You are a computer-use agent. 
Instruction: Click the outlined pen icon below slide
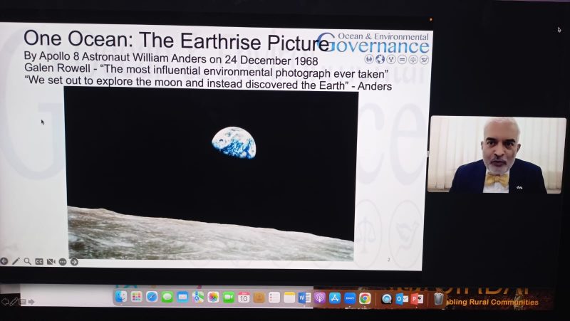tap(14, 301)
